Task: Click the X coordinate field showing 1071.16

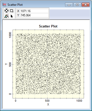Action: pos(34,11)
